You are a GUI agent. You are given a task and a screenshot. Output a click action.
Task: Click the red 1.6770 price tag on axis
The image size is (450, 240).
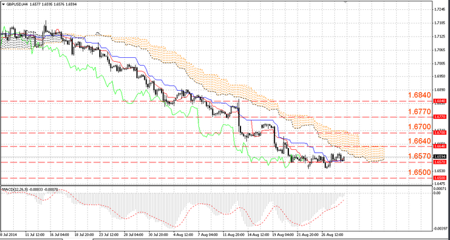tap(439, 117)
